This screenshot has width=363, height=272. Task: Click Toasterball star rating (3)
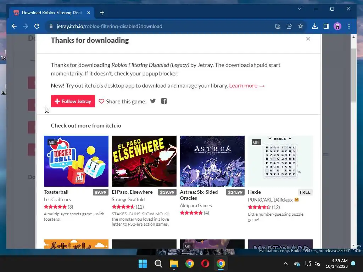pos(58,207)
